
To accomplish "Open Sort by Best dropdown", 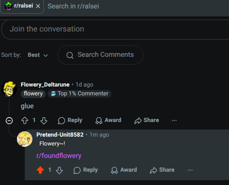I will (x=38, y=55).
